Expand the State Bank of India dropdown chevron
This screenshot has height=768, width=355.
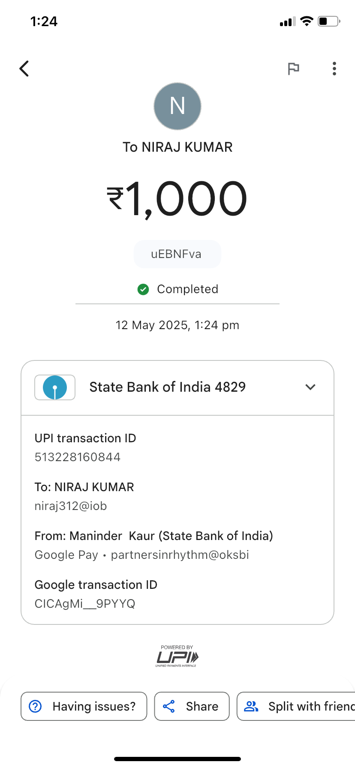tap(310, 387)
